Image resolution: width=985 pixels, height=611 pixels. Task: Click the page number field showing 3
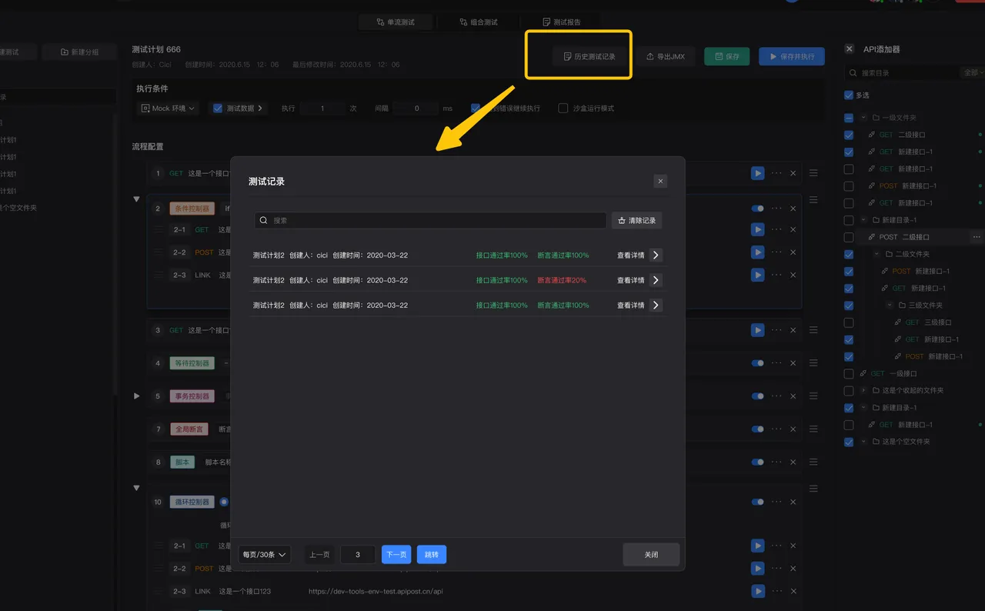tap(358, 554)
